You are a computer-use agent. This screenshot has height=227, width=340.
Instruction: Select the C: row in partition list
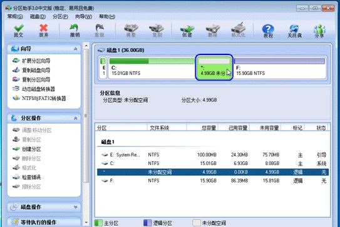213,163
